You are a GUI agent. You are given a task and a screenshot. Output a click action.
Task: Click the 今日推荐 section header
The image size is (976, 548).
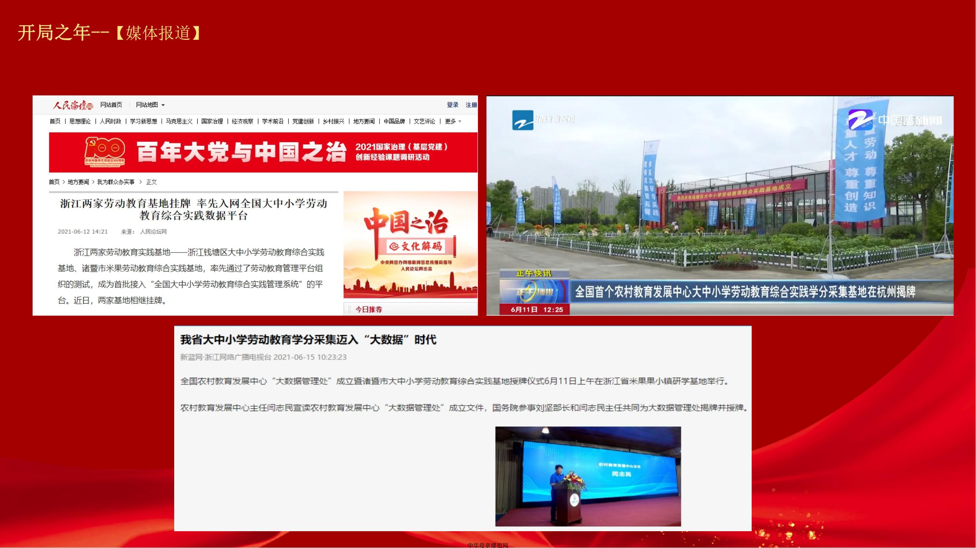369,309
